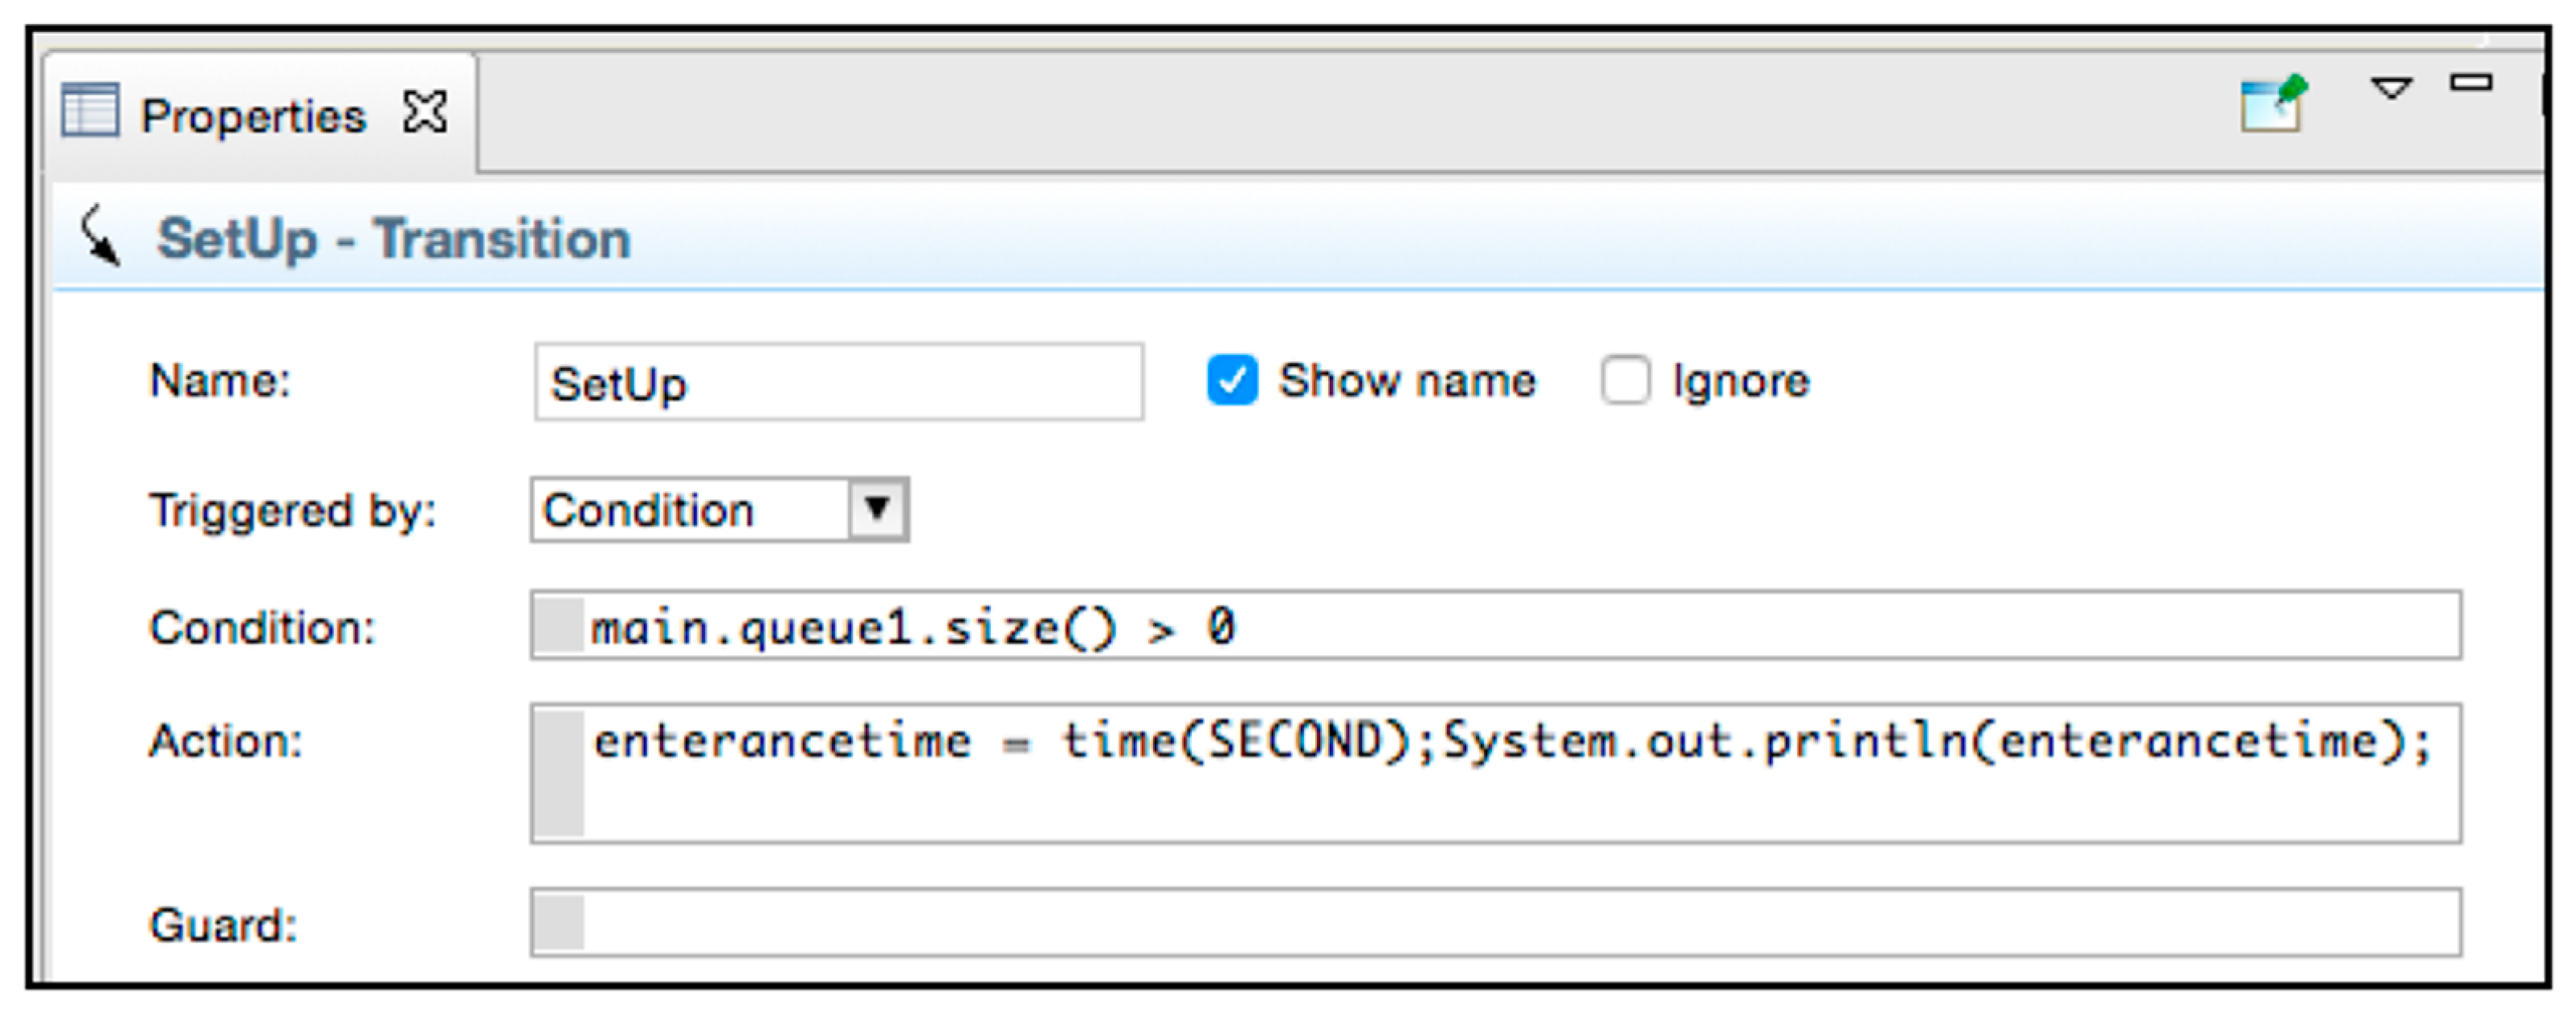The image size is (2576, 1013).
Task: Click the Properties table icon in tab
Action: click(x=90, y=109)
